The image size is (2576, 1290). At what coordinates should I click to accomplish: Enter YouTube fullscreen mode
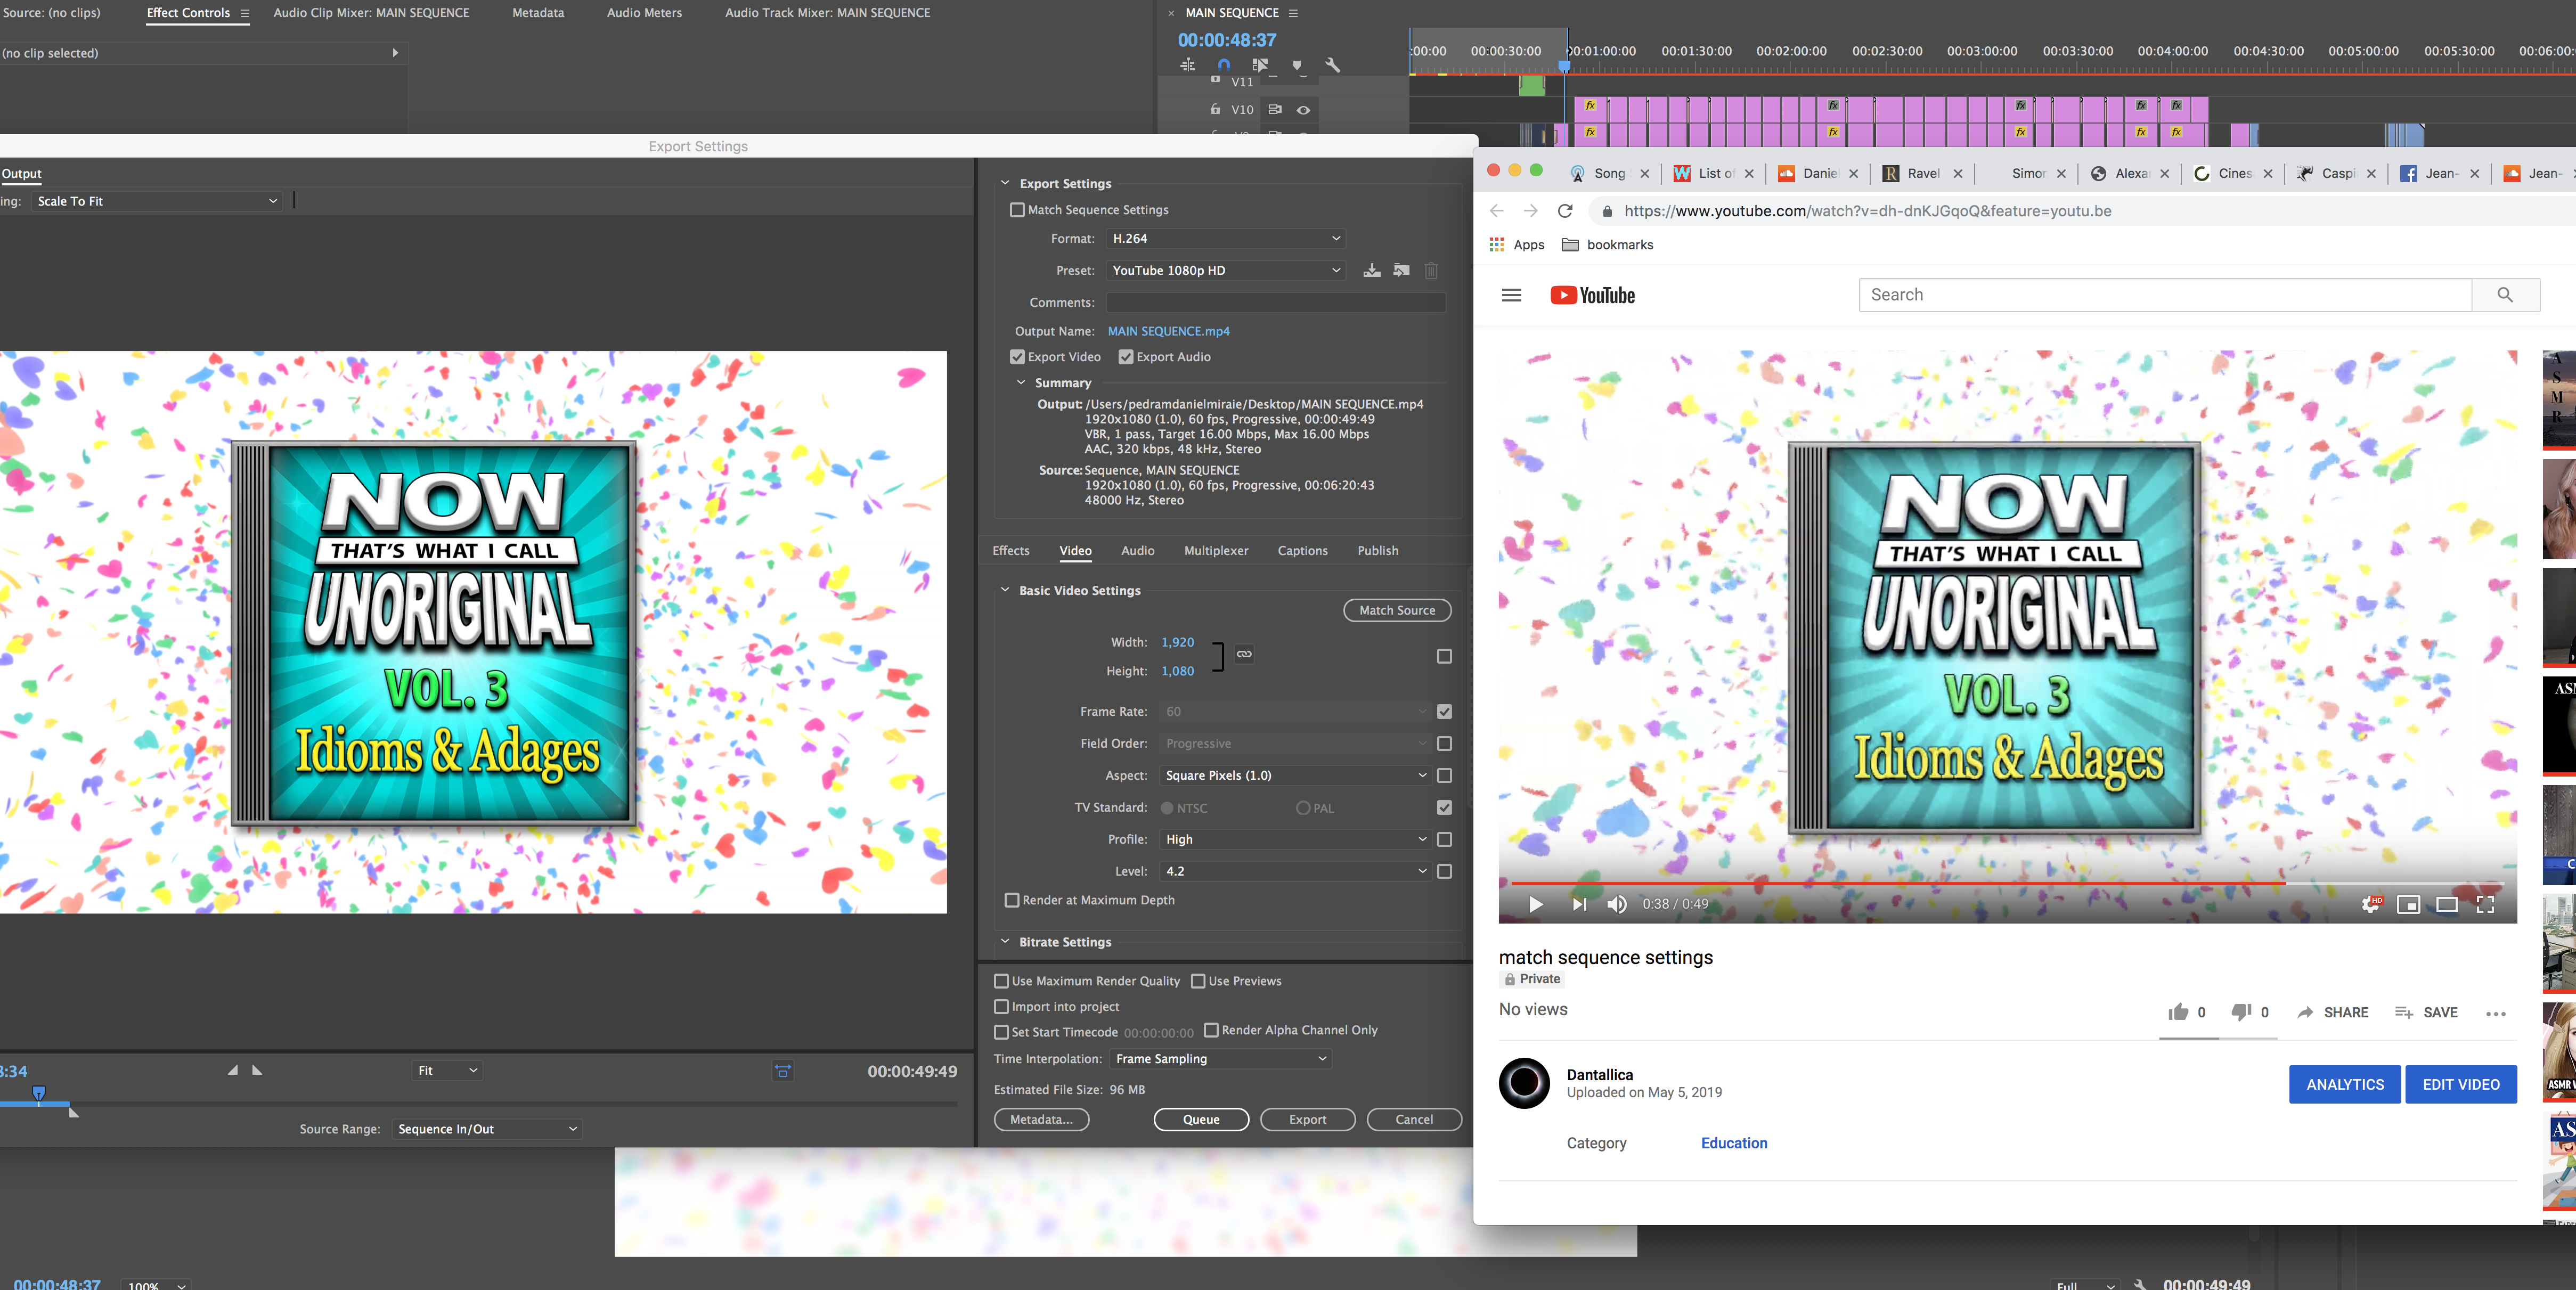tap(2485, 904)
